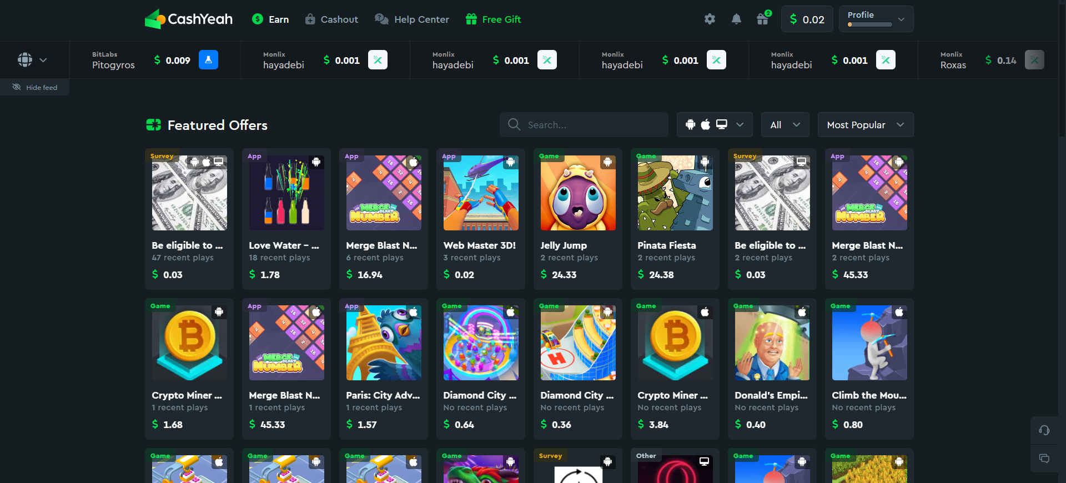The width and height of the screenshot is (1066, 483).
Task: Open the device platform filter dropdown
Action: coord(715,125)
